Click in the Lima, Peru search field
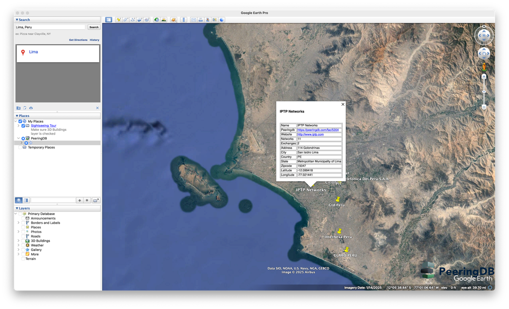 50,27
